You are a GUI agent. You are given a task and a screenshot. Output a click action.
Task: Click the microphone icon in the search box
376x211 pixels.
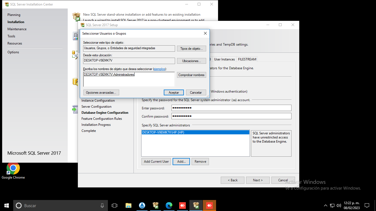(102, 206)
